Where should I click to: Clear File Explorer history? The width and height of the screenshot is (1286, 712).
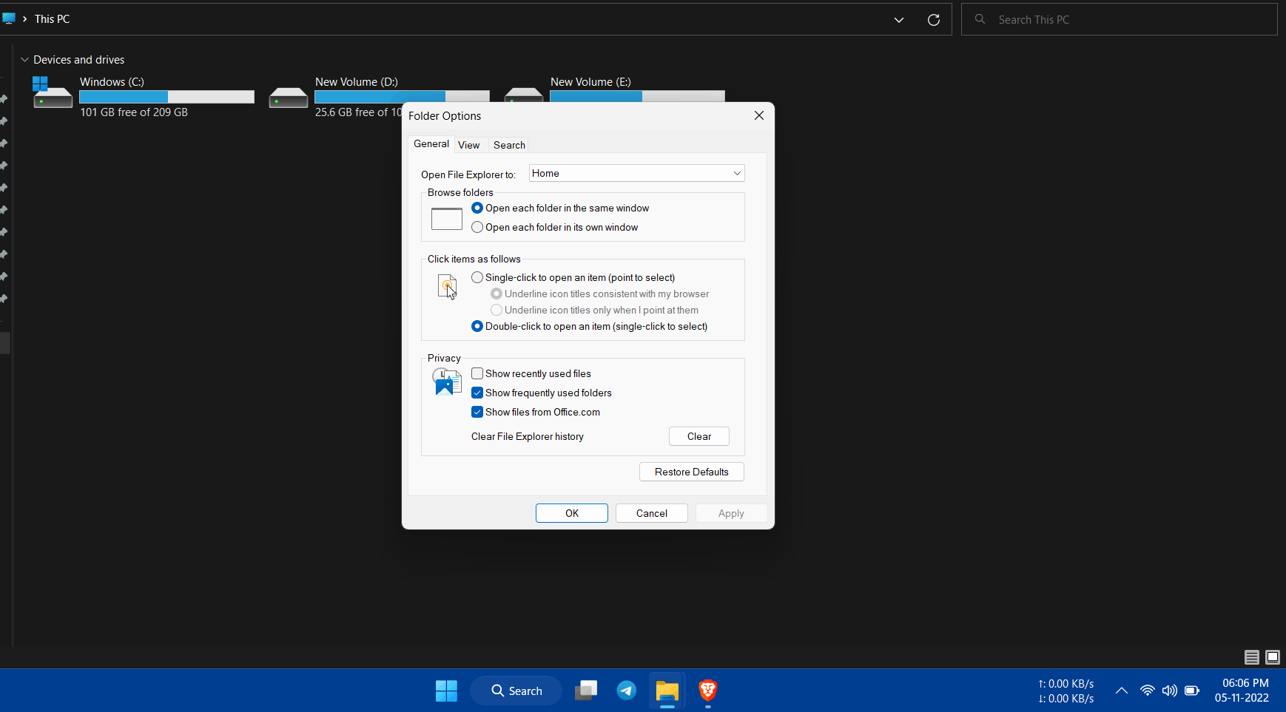click(x=699, y=436)
